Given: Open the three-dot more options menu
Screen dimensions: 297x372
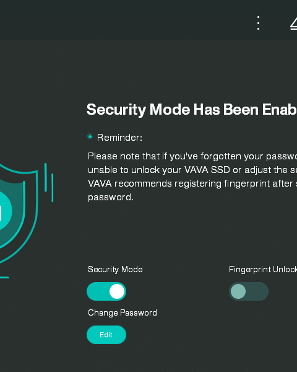Looking at the screenshot, I should (258, 23).
